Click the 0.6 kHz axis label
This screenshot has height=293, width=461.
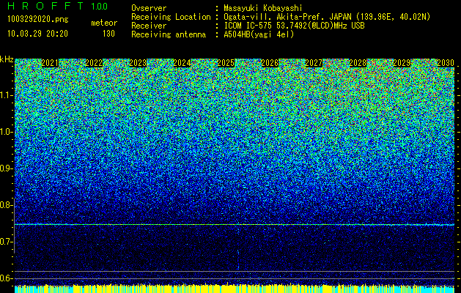tap(6, 278)
